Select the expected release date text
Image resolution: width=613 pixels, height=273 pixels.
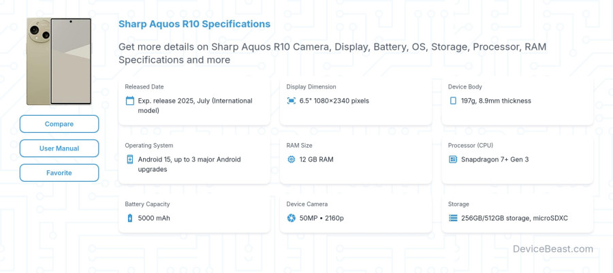point(195,106)
